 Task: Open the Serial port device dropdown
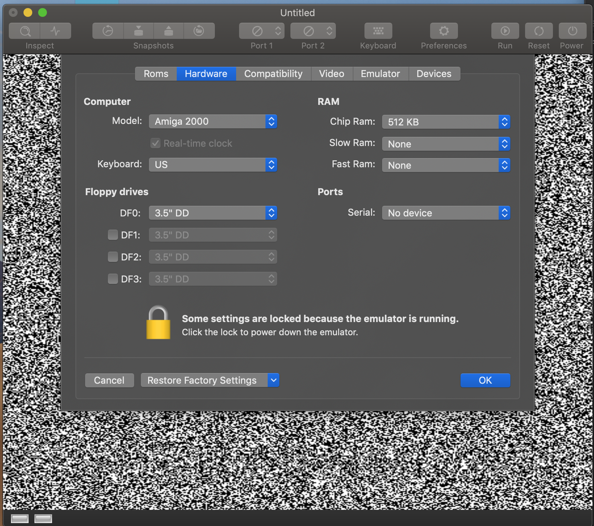pos(446,213)
